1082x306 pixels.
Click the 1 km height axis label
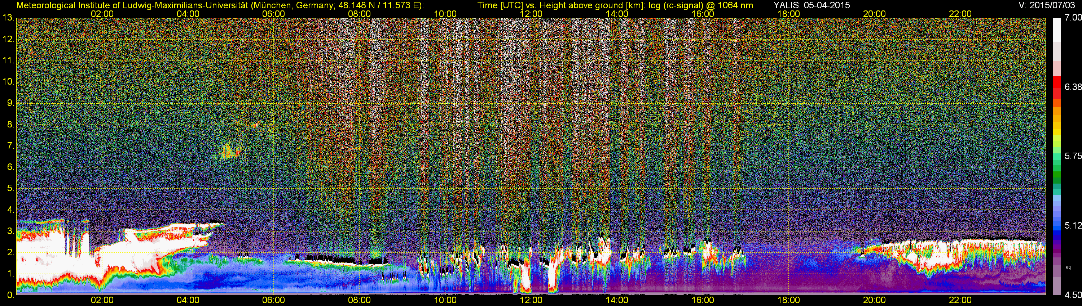[x=10, y=274]
